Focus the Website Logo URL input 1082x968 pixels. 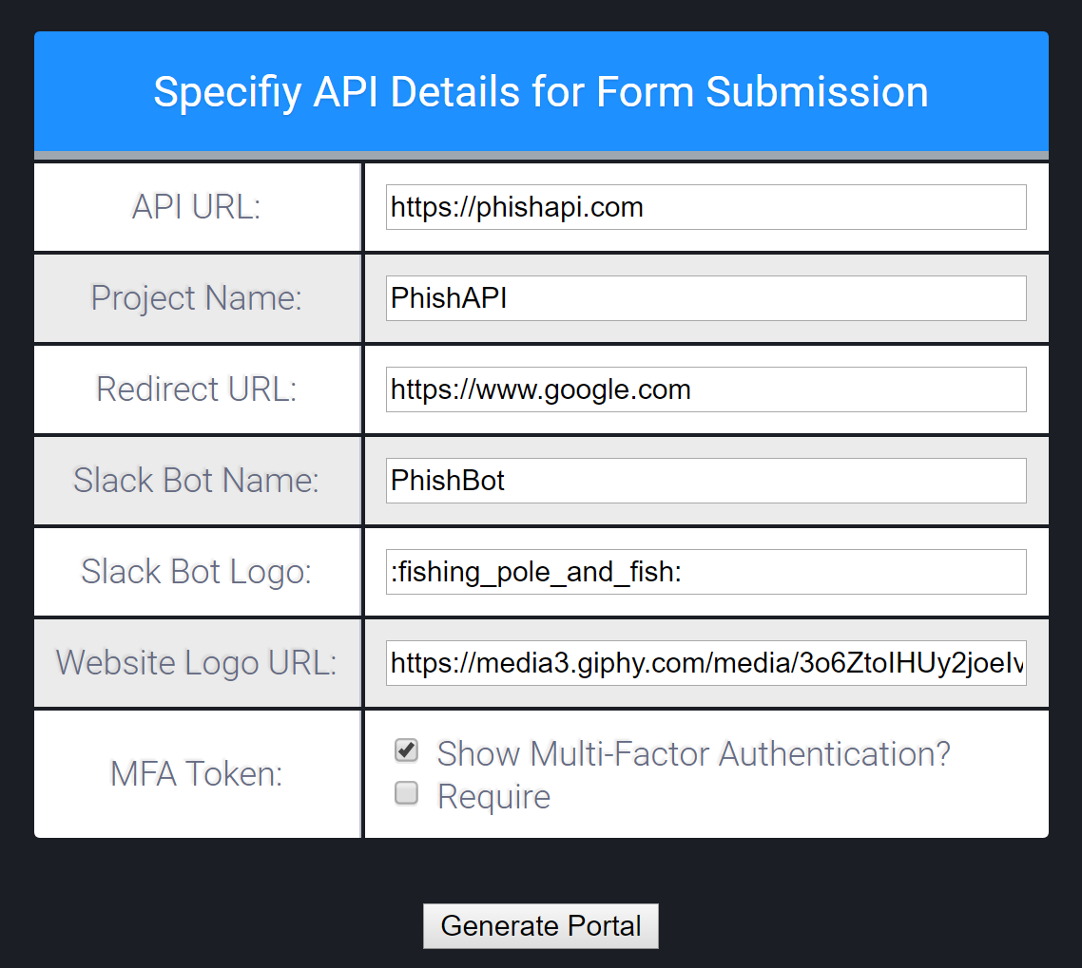(705, 663)
